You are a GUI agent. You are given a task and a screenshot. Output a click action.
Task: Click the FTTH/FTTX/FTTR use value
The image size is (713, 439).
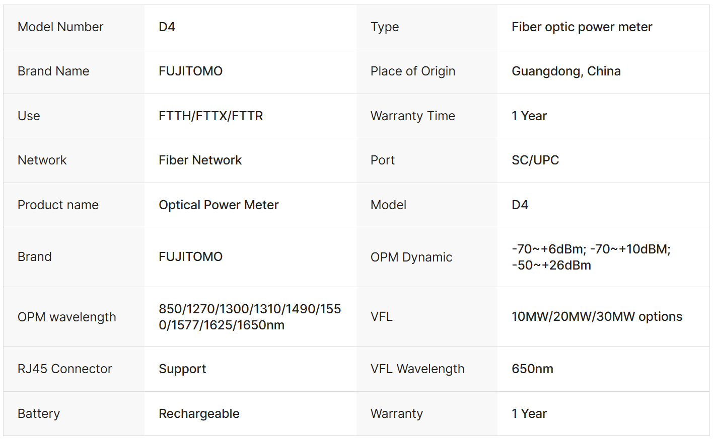pos(210,116)
